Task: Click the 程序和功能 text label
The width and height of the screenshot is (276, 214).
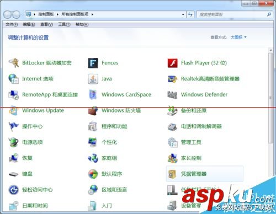Action: point(114,126)
